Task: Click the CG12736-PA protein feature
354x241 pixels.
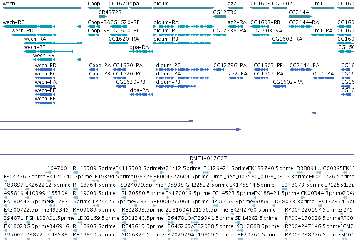Action: pyautogui.click(x=219, y=70)
